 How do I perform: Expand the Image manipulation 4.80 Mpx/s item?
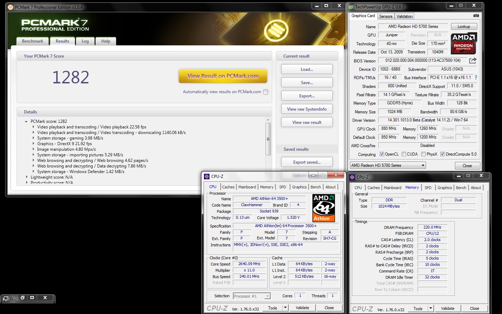(33, 149)
